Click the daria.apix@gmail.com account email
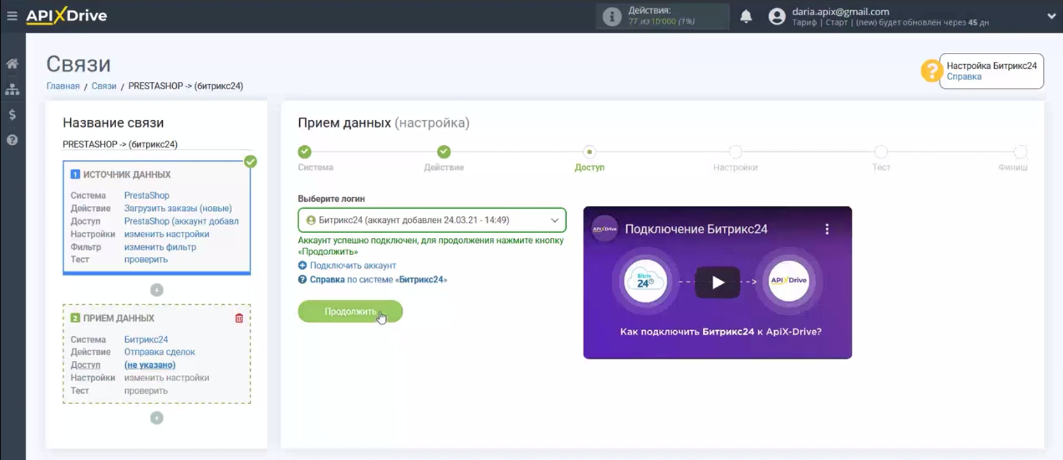The image size is (1063, 460). (x=840, y=12)
